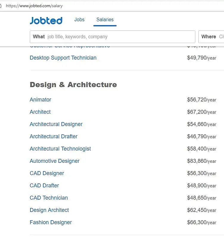The height and width of the screenshot is (240, 224).
Task: Switch to the Salaries tab
Action: tap(105, 20)
